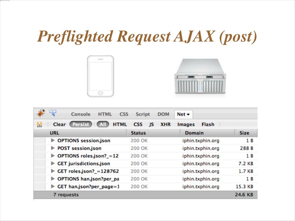Screen dimensions: 295x221
Task: Filter requests by Flash type
Action: click(x=208, y=124)
